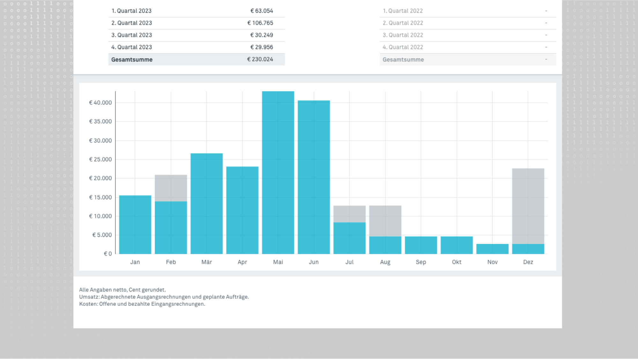Image resolution: width=638 pixels, height=359 pixels.
Task: Click the Juni bar in the chart
Action: (x=314, y=177)
